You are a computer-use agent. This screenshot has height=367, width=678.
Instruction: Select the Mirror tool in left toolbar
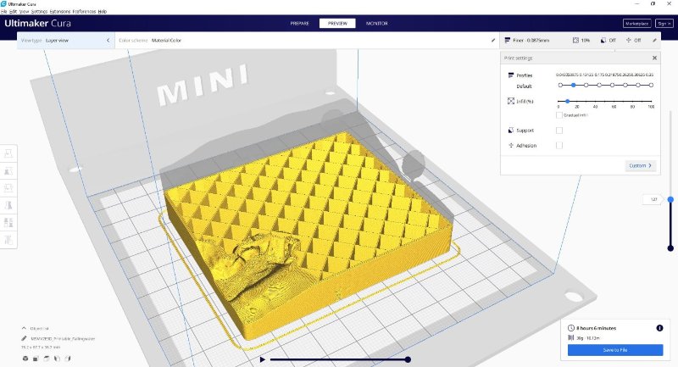click(x=8, y=205)
